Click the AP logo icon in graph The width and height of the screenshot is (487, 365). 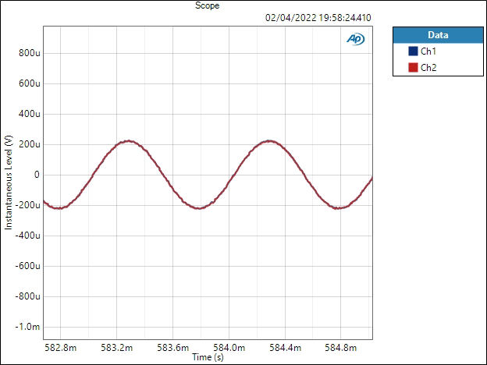[356, 39]
